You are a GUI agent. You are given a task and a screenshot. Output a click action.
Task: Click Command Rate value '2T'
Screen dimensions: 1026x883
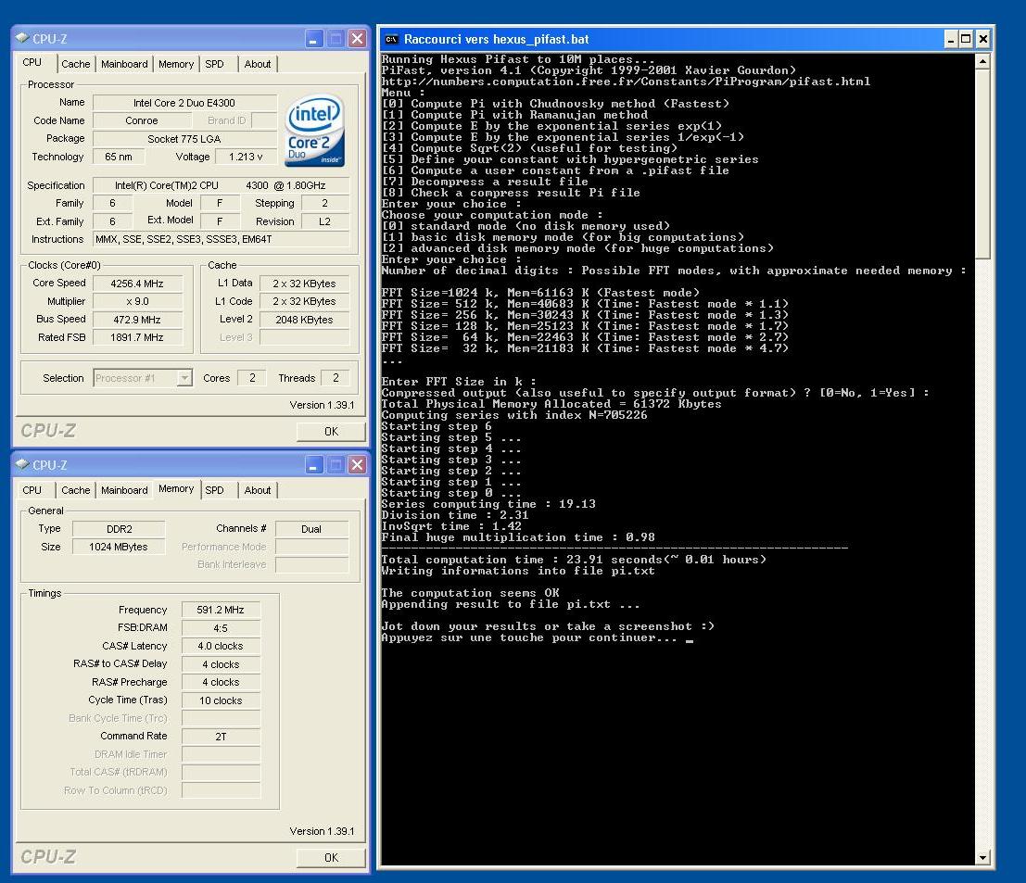click(222, 737)
